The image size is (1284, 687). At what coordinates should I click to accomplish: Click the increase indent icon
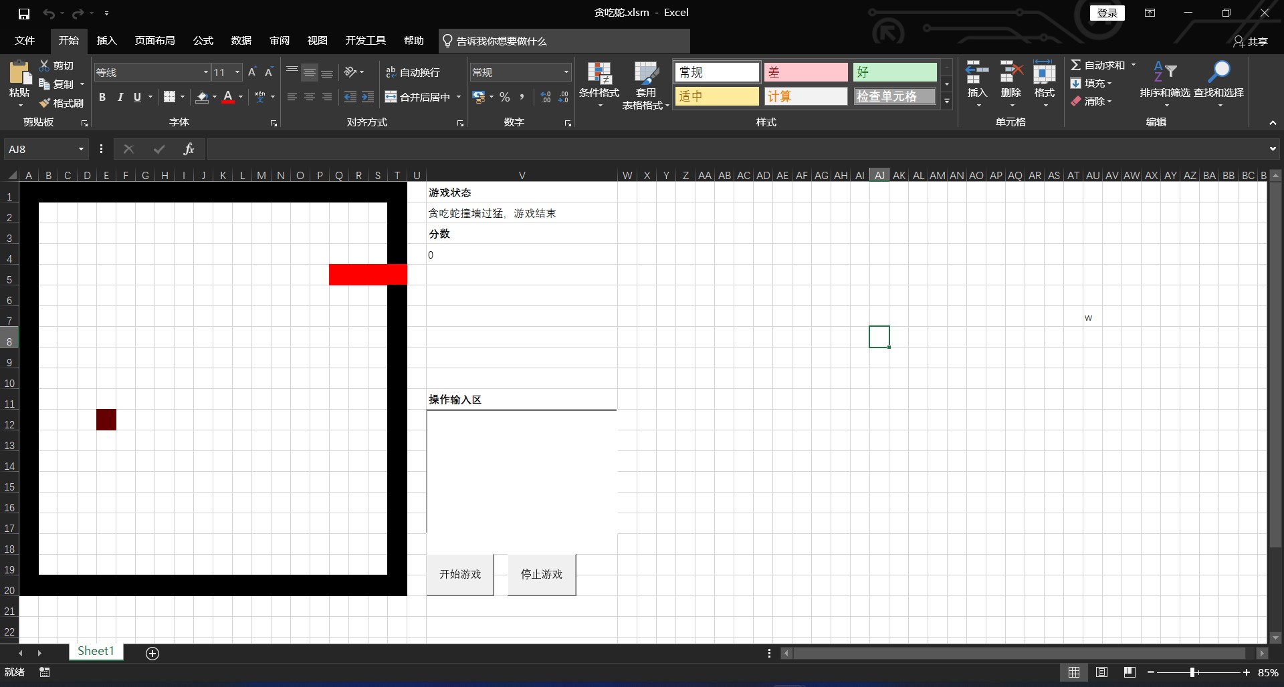368,97
